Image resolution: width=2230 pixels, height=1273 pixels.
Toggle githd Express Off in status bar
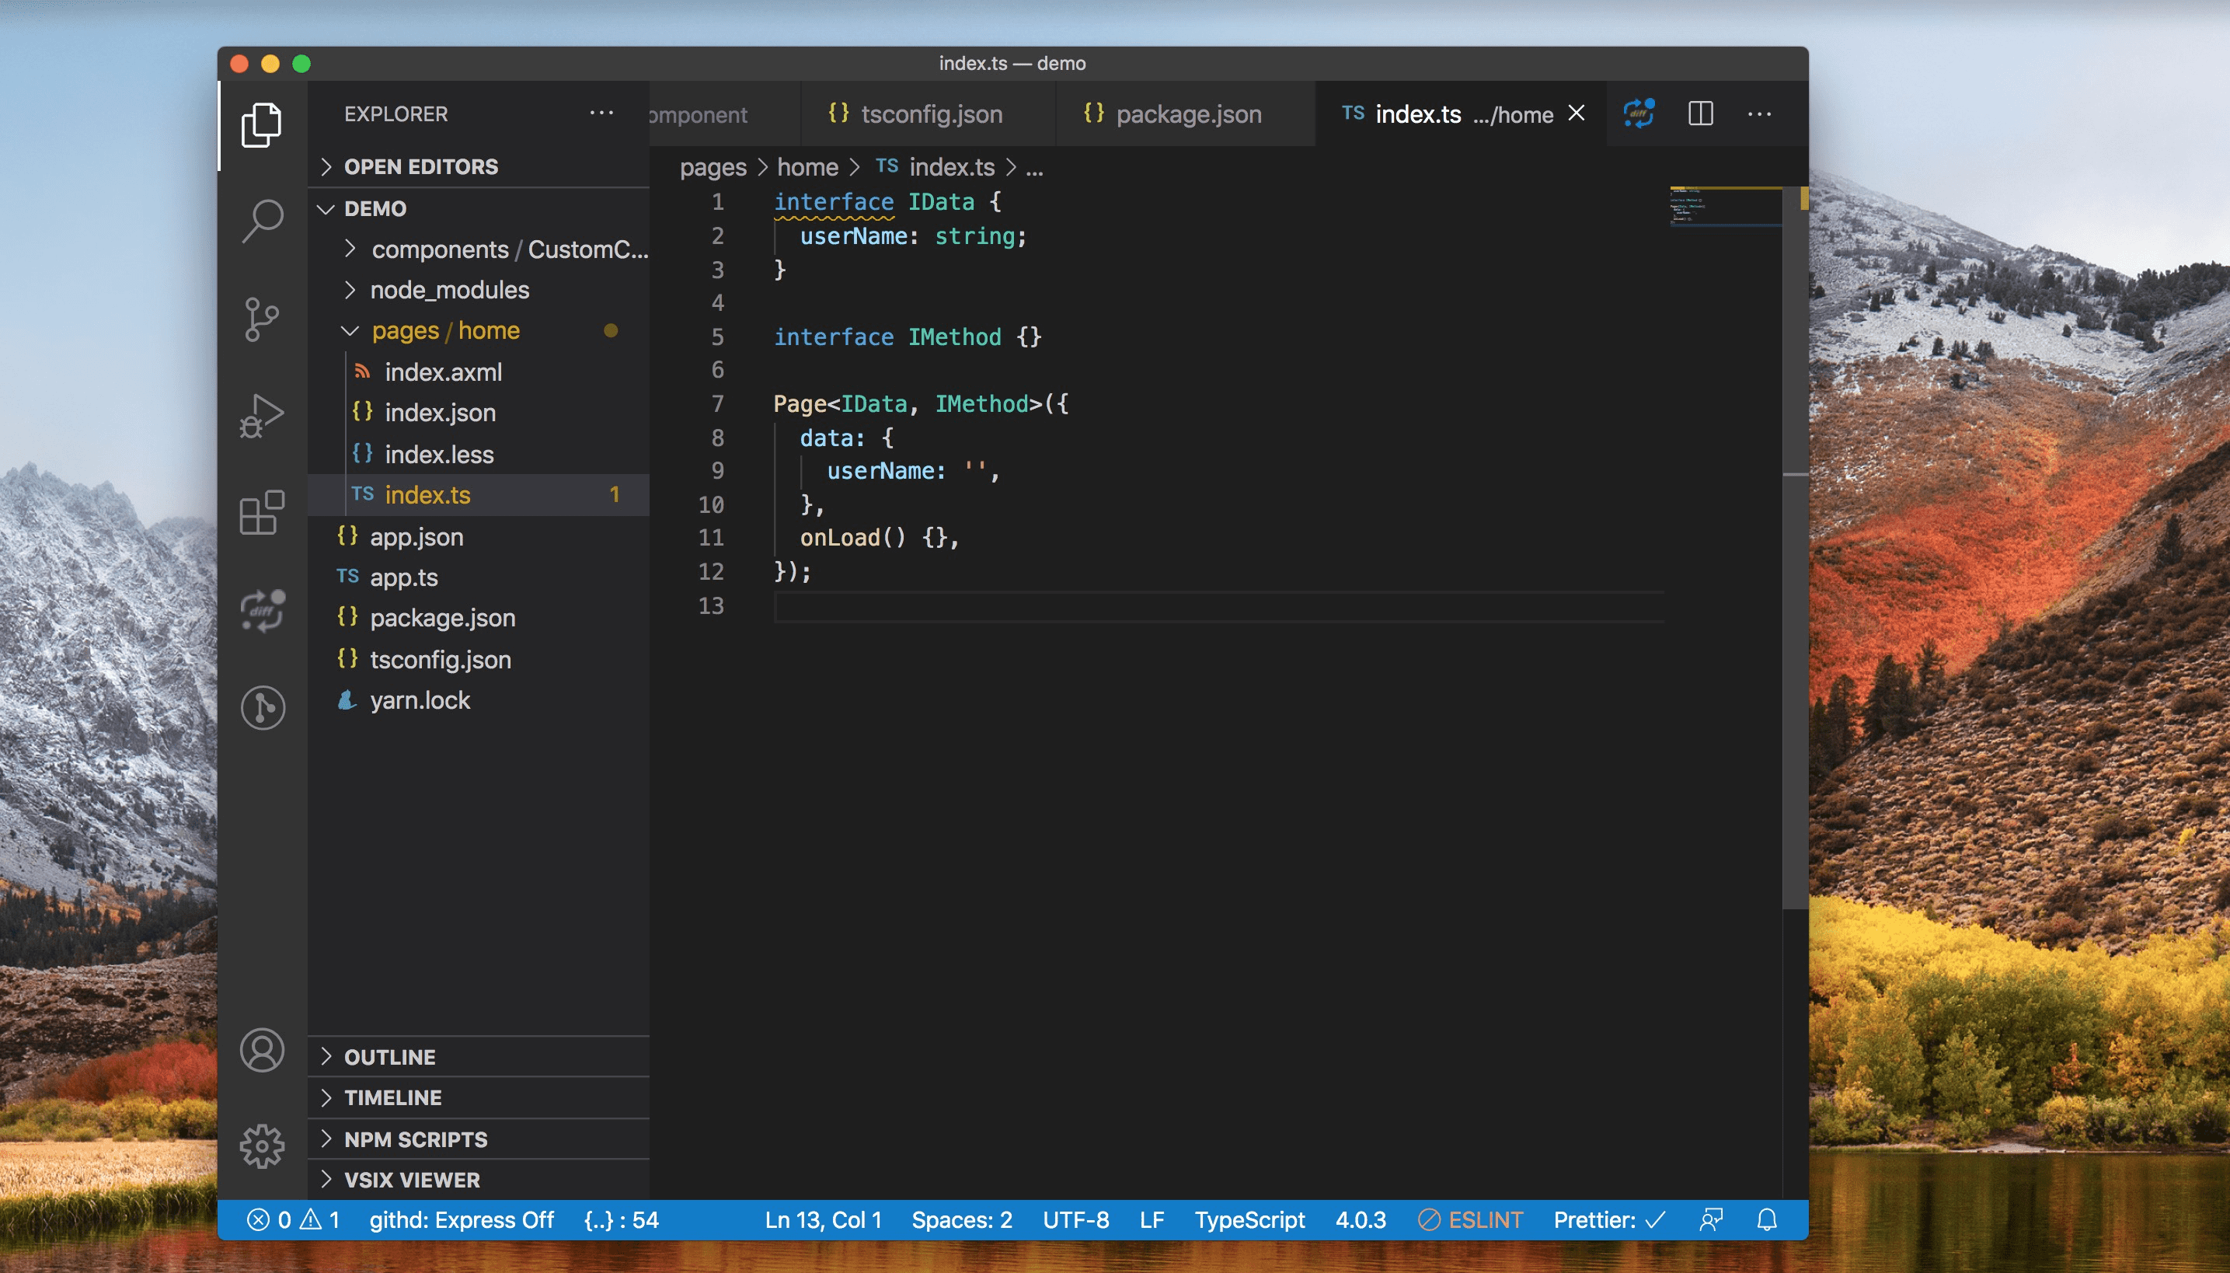(461, 1219)
